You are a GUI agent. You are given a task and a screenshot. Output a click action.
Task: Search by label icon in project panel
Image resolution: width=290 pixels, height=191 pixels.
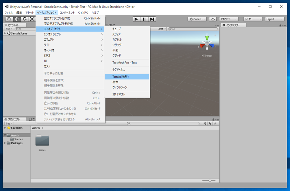pos(210,123)
